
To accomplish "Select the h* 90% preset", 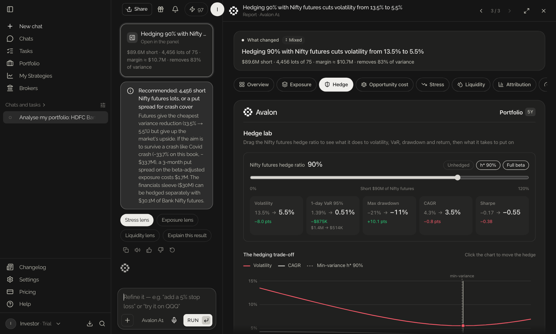I will point(488,165).
